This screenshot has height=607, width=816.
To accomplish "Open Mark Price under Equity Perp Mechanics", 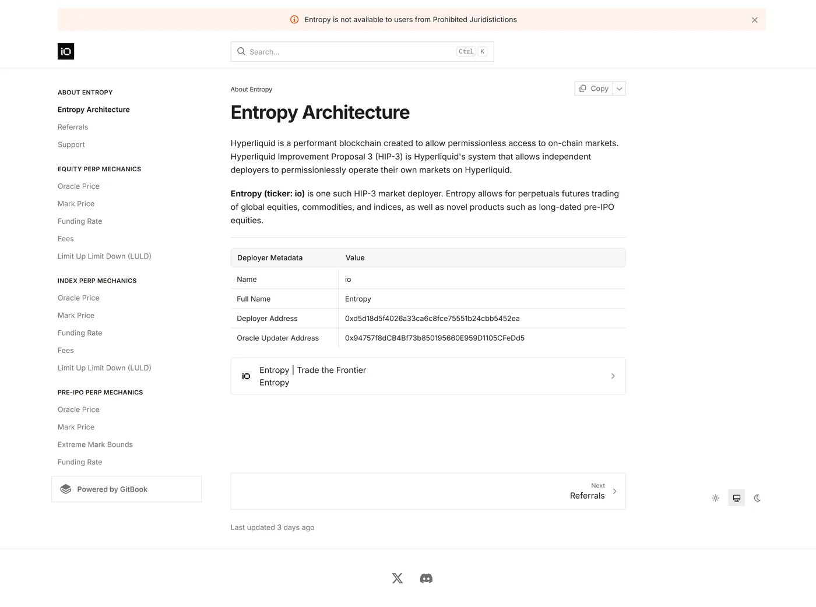I will [76, 204].
